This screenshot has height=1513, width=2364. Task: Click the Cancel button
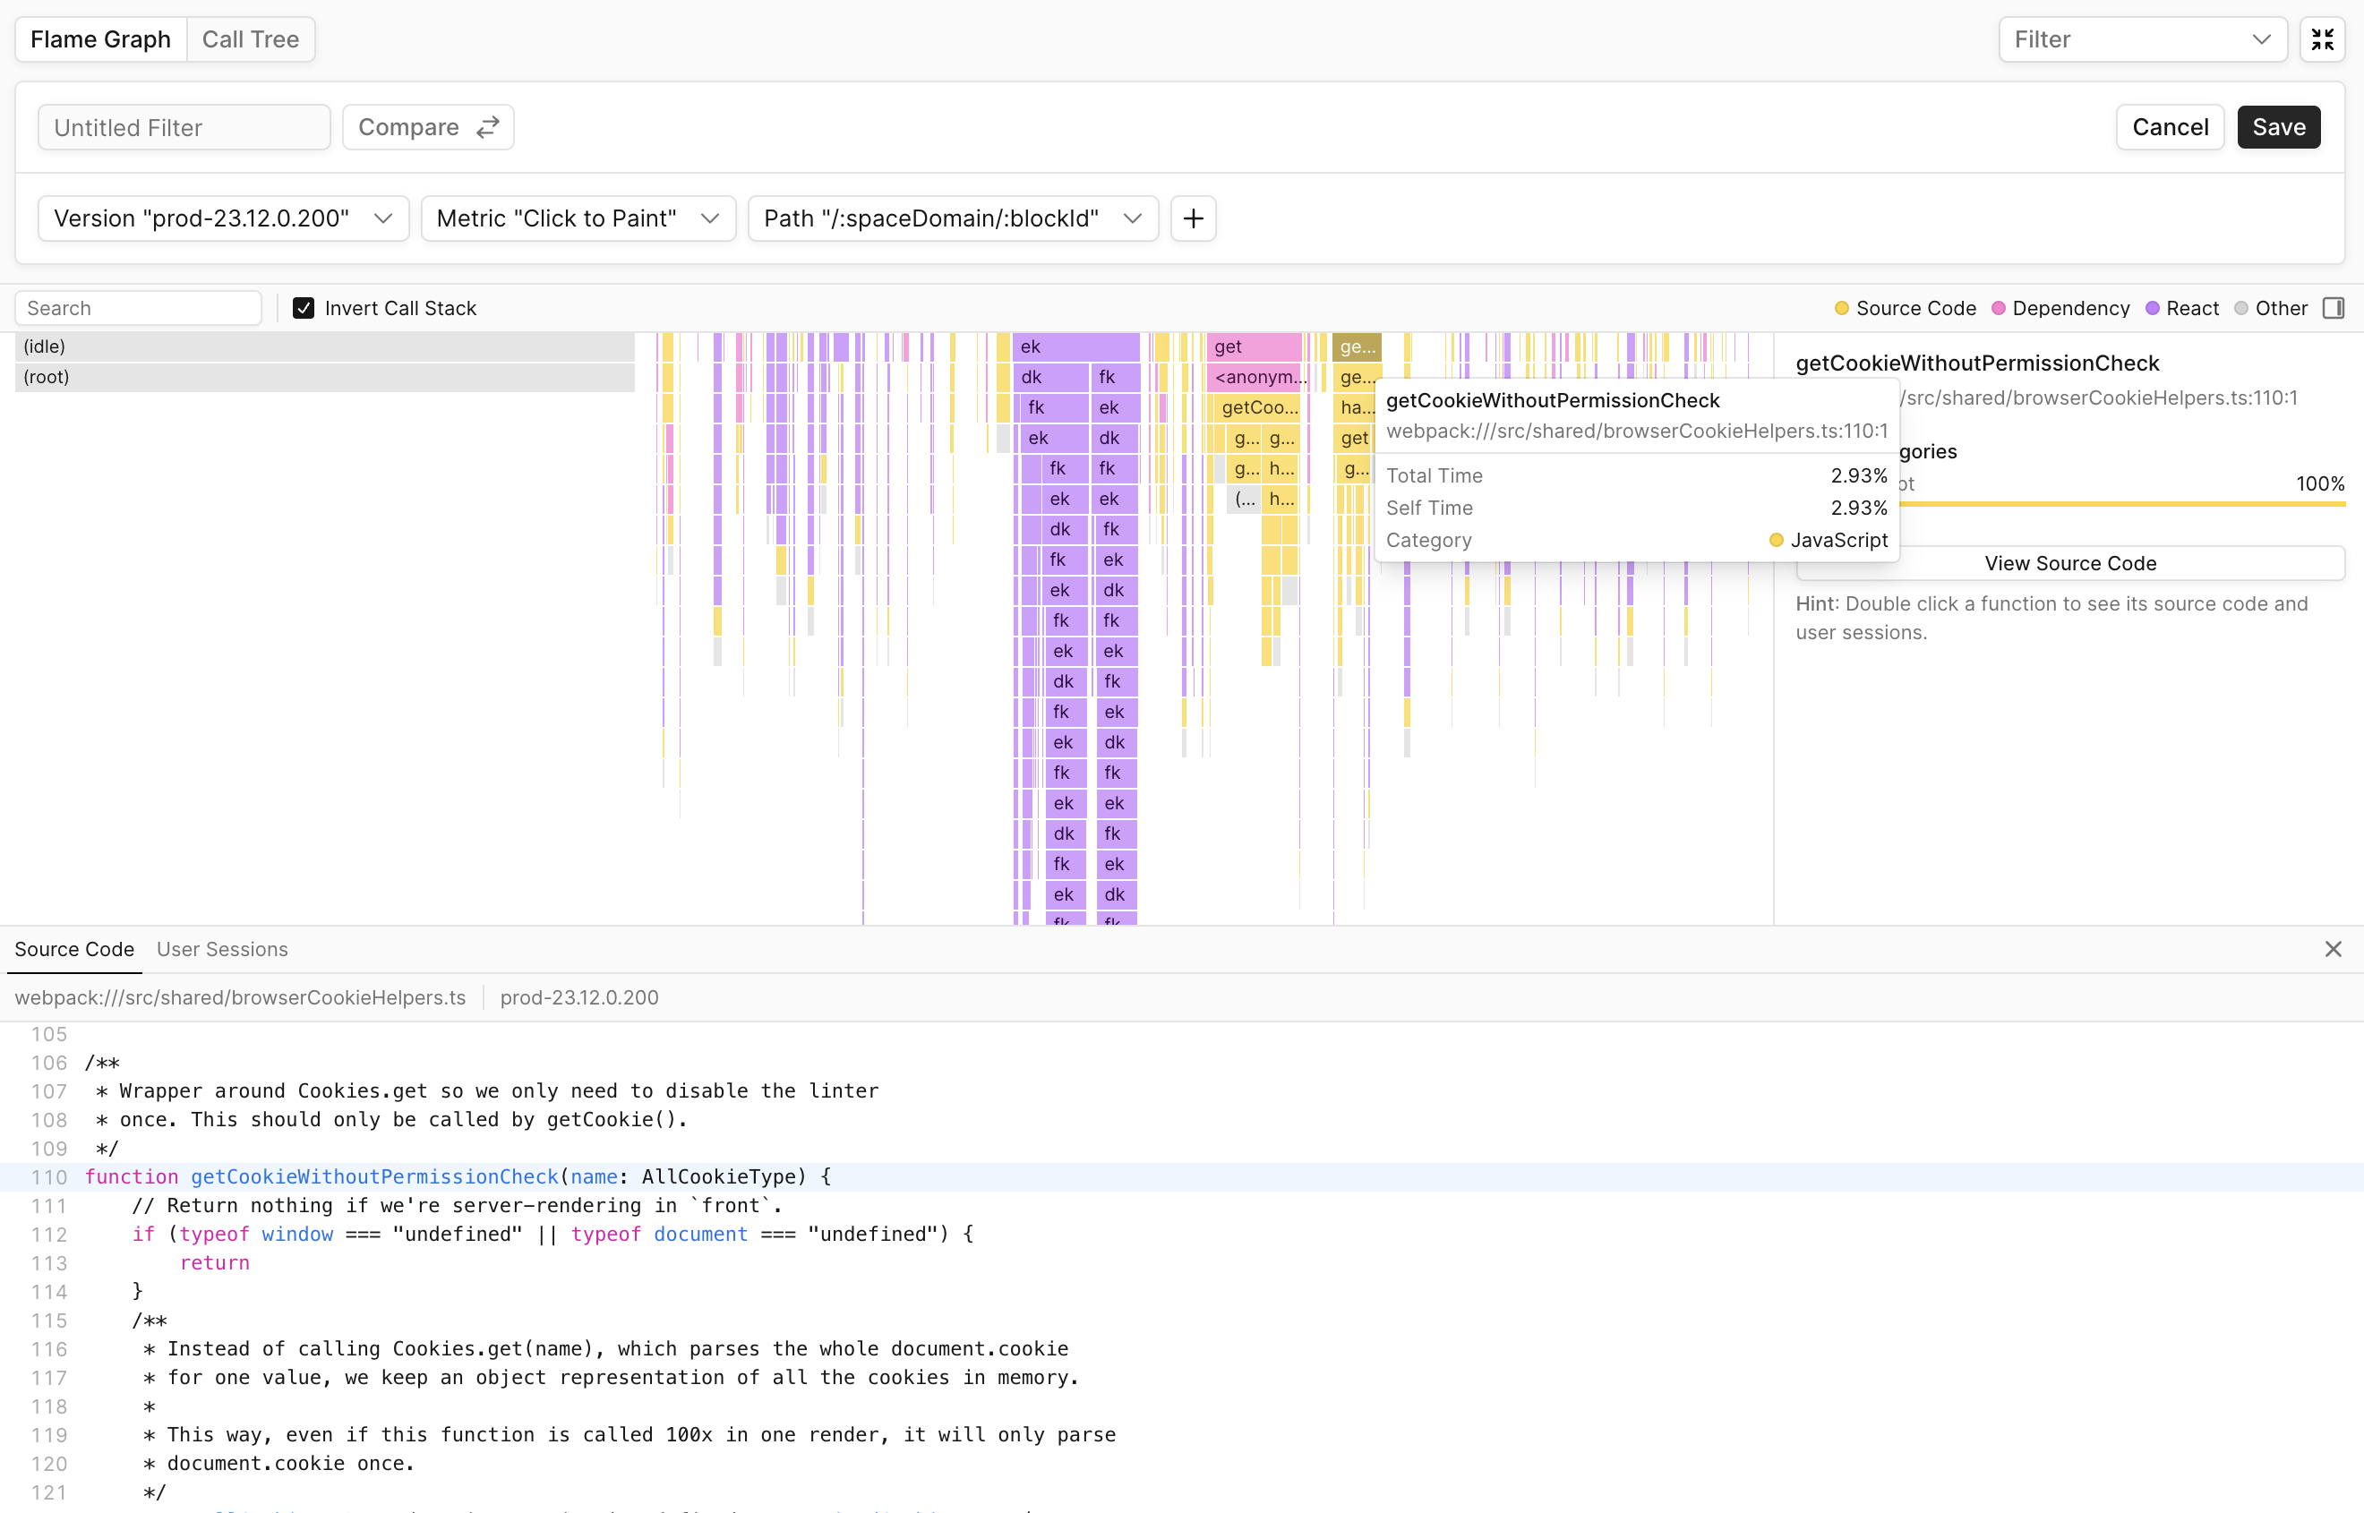click(2170, 127)
